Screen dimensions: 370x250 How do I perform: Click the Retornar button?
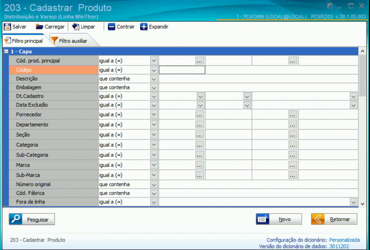click(334, 219)
